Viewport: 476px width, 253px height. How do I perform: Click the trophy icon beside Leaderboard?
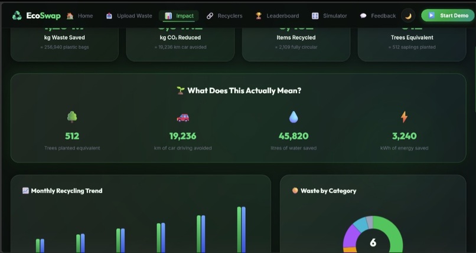click(x=259, y=16)
